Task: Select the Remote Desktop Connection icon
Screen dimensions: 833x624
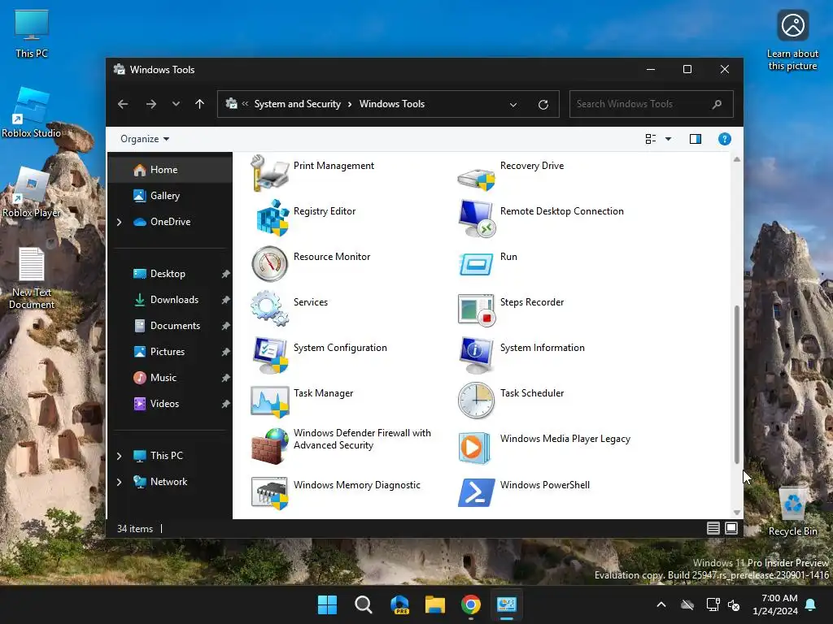Action: (x=476, y=218)
